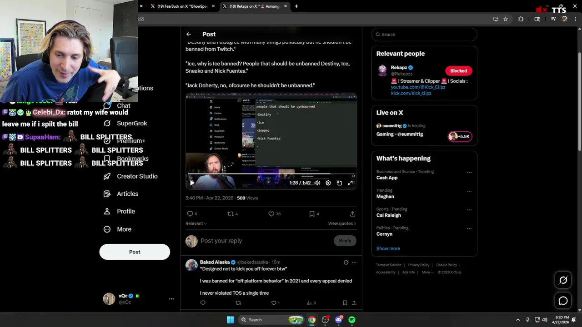Click Grok explain icon on Baked Alaska reply
The image size is (582, 327).
(x=346, y=262)
